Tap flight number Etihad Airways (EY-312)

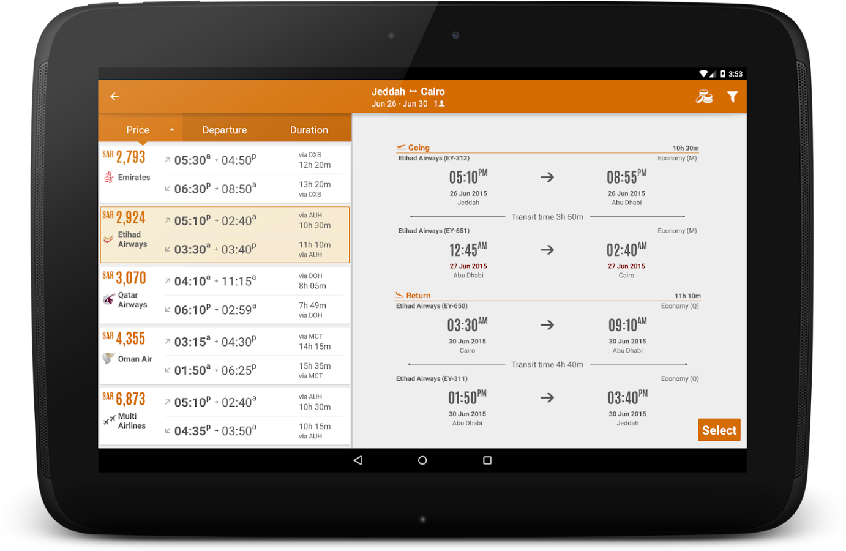click(x=433, y=158)
